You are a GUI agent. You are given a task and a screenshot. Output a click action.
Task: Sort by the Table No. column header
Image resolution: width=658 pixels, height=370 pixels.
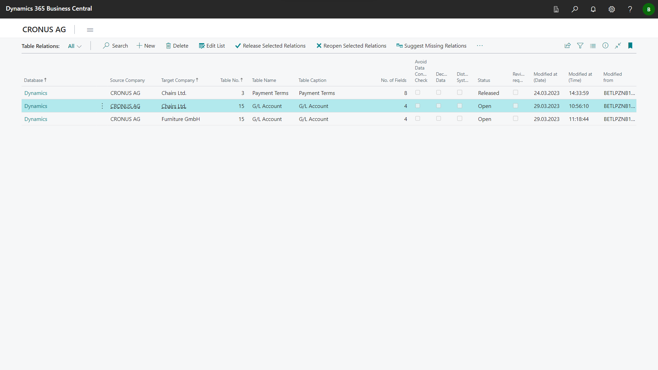[x=231, y=80]
